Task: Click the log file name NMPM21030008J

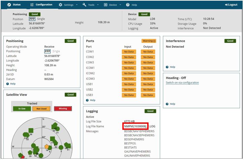Action: [x=135, y=126]
